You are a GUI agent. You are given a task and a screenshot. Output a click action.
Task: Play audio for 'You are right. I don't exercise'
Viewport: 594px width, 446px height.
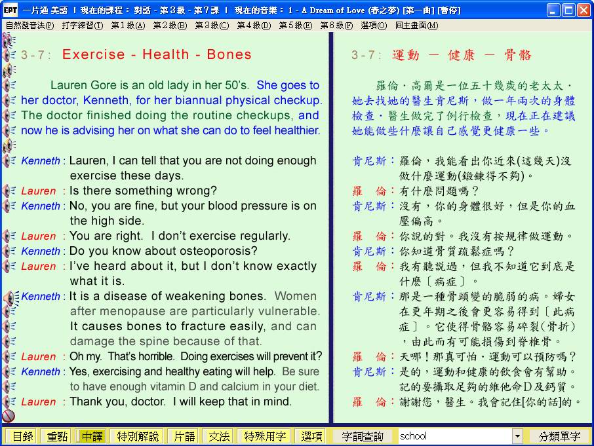(x=9, y=236)
